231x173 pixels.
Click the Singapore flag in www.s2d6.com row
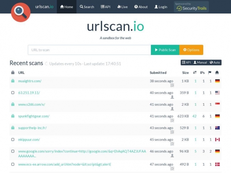218,104
